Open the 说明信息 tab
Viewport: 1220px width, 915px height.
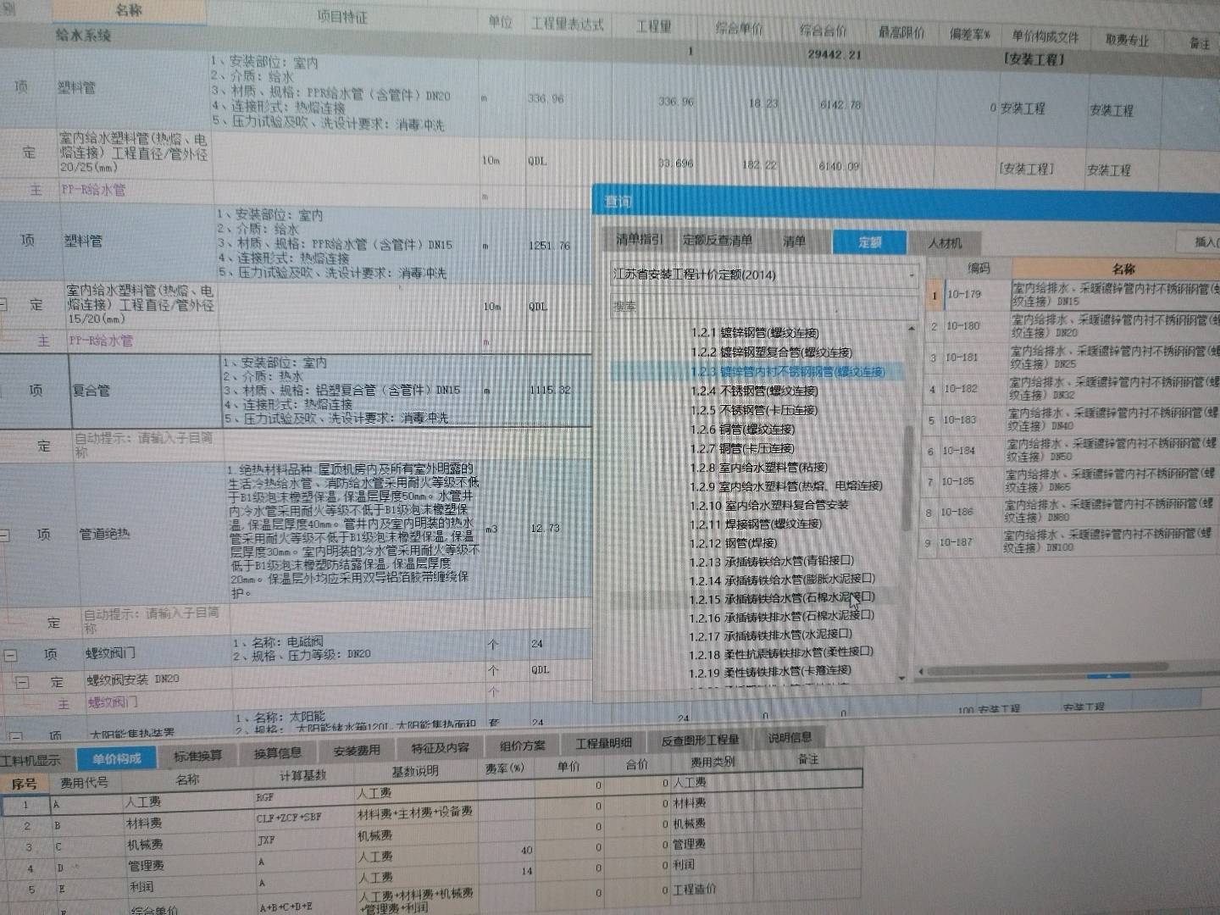[790, 738]
